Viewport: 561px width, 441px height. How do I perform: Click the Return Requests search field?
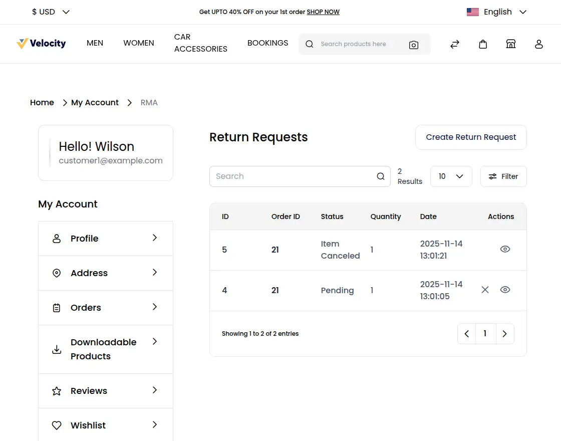(x=293, y=176)
